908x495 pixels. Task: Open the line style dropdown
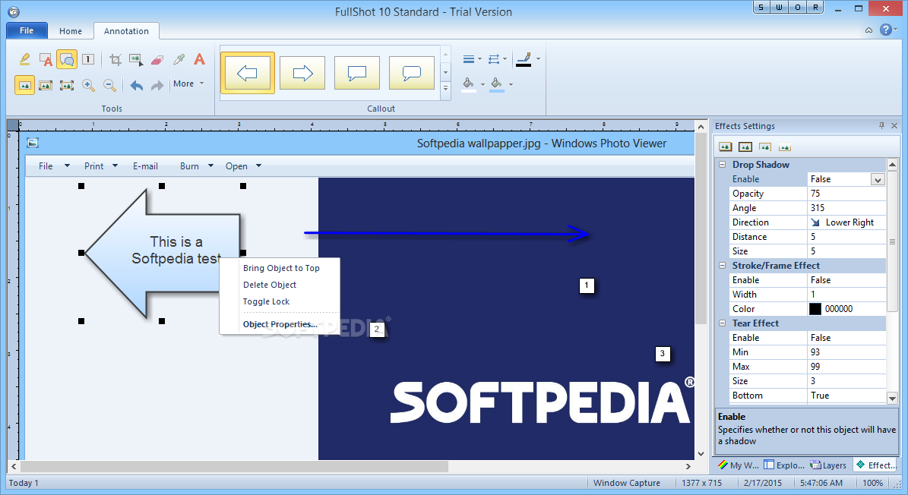coord(497,59)
